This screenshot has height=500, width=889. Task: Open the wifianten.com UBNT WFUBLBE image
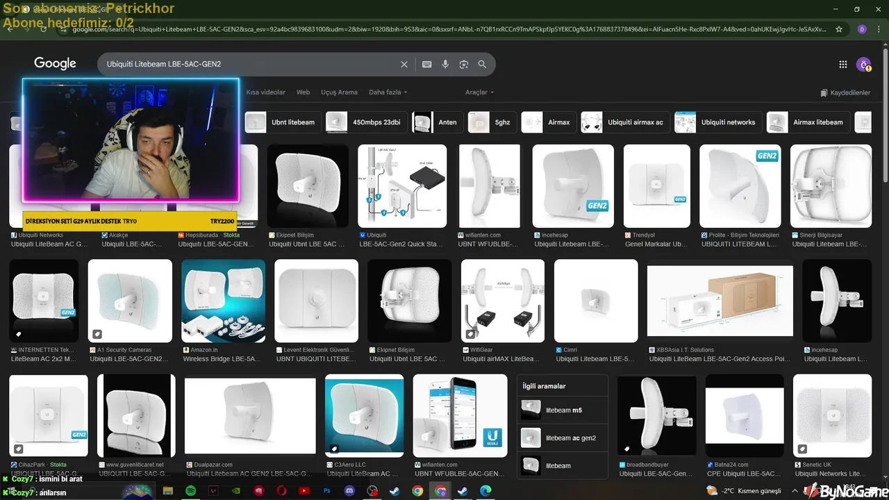click(x=489, y=186)
